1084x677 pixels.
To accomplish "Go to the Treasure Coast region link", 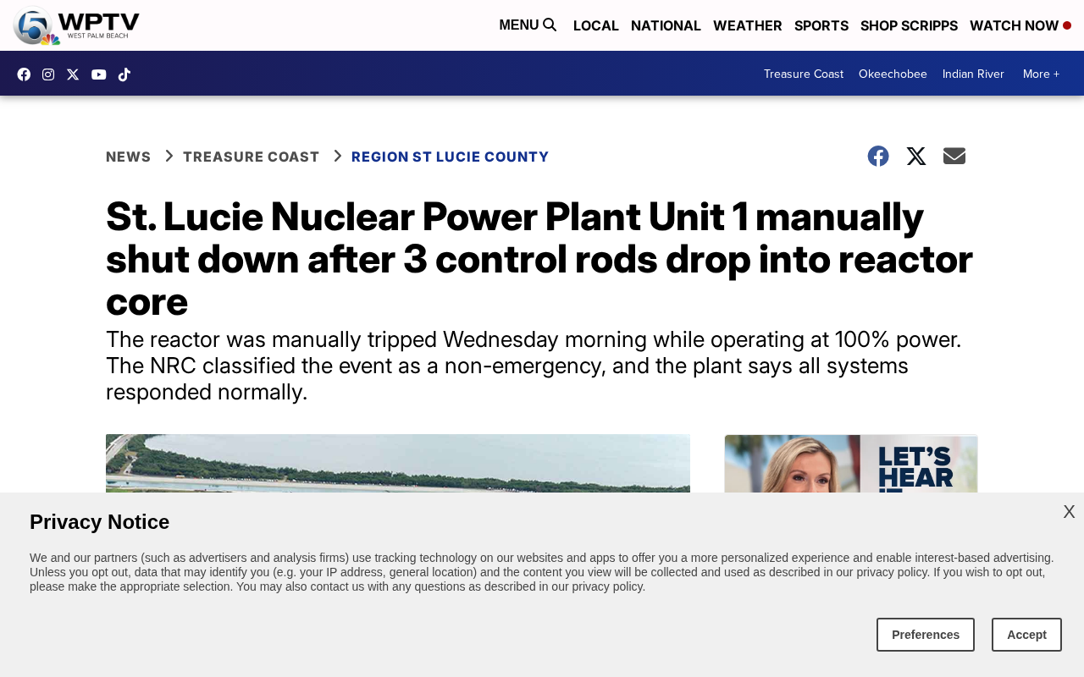I will (x=804, y=74).
